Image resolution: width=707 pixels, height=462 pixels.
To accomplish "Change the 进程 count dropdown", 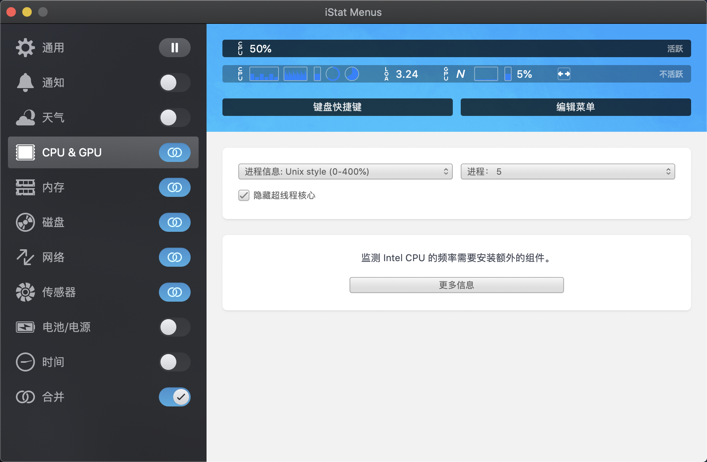I will coord(567,171).
